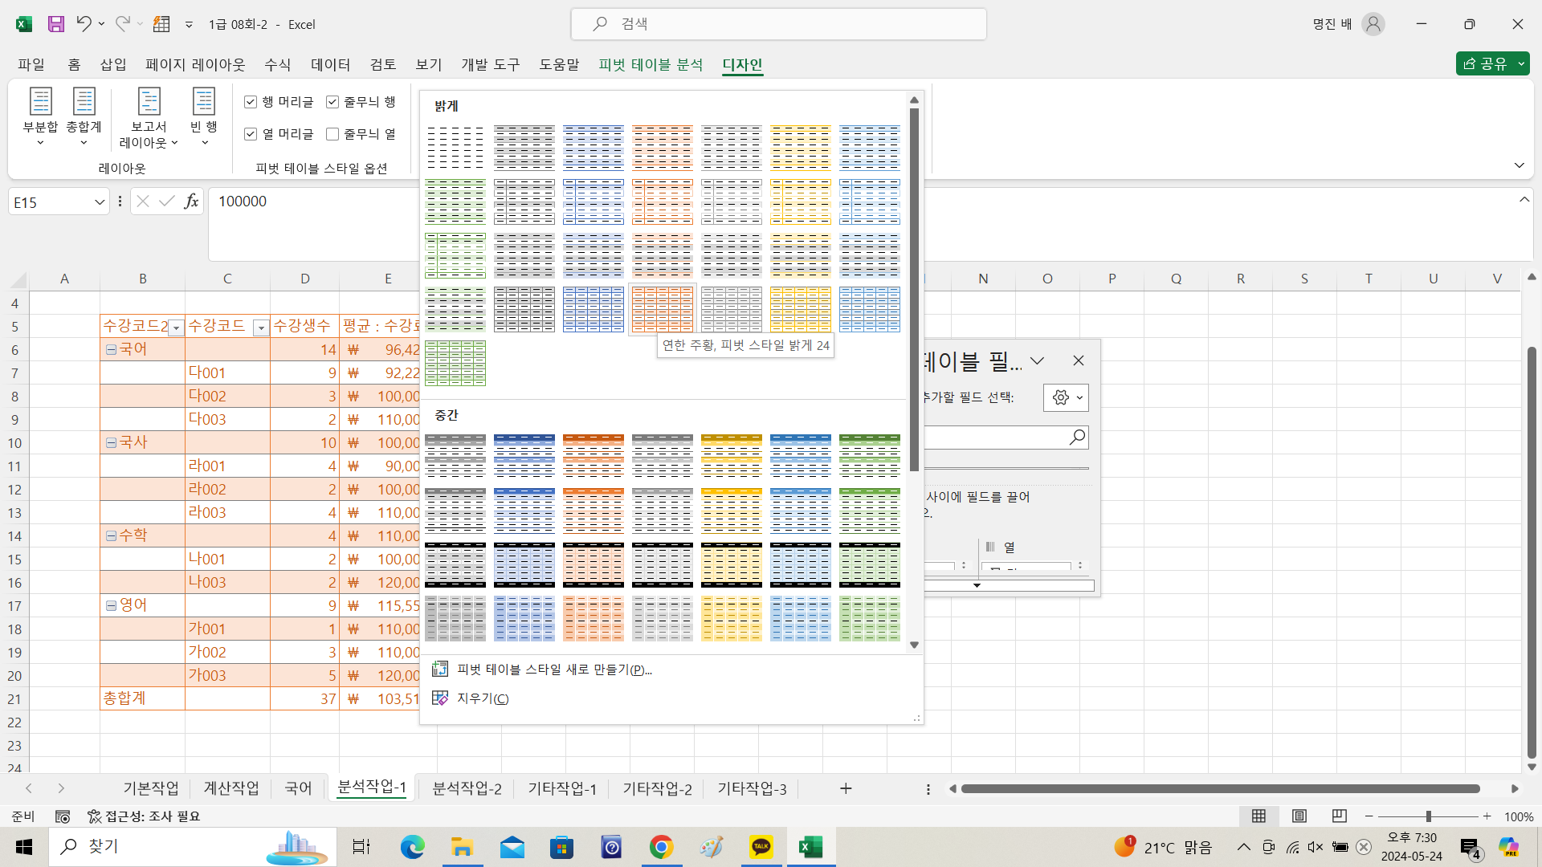Screen dimensions: 1542x867
Task: Enable the 줄무늬 열 checkbox
Action: coord(332,134)
